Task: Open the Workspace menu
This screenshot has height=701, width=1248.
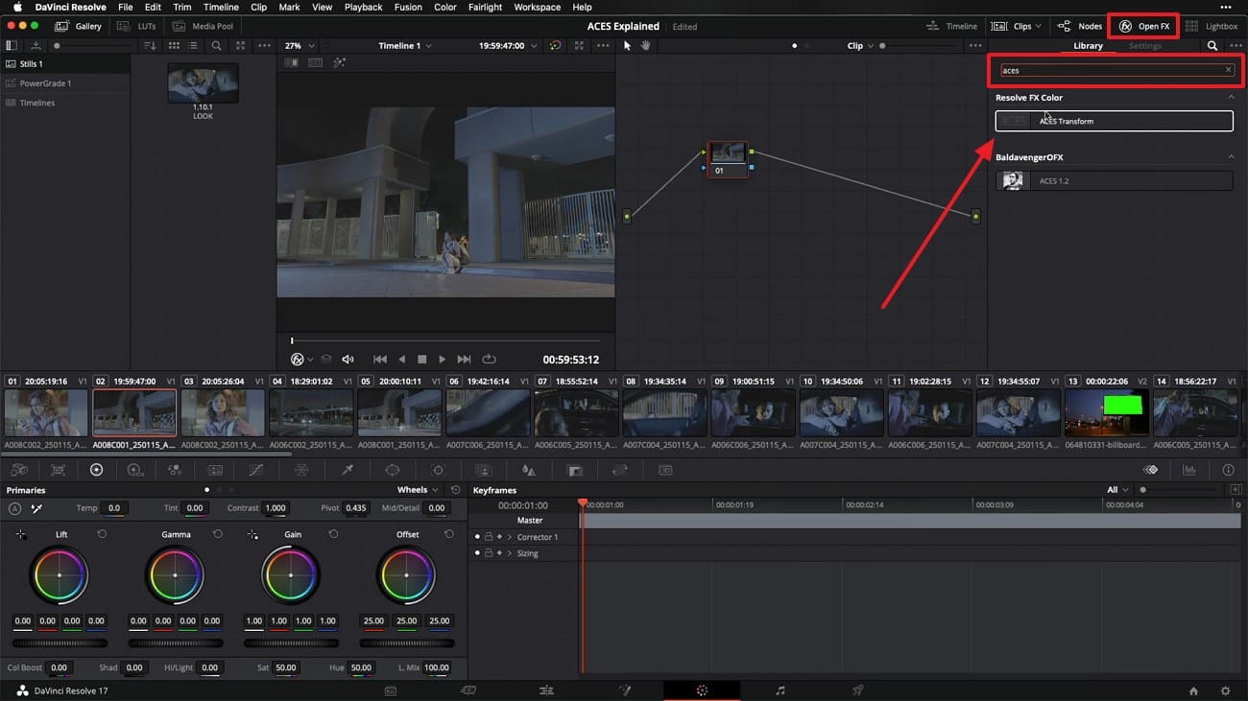Action: (537, 7)
